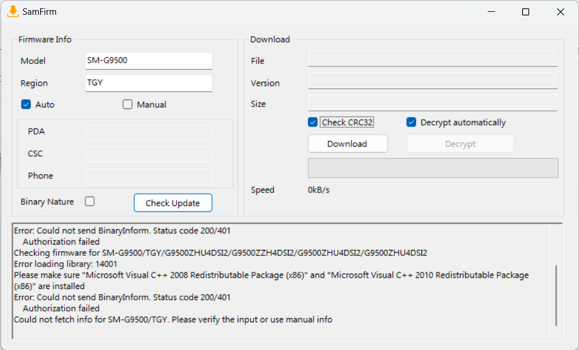Enable the Auto checkbox
The height and width of the screenshot is (350, 579).
tap(26, 104)
